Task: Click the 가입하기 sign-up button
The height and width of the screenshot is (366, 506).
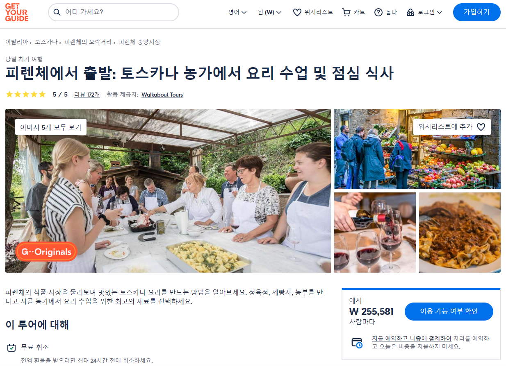Action: pos(476,12)
